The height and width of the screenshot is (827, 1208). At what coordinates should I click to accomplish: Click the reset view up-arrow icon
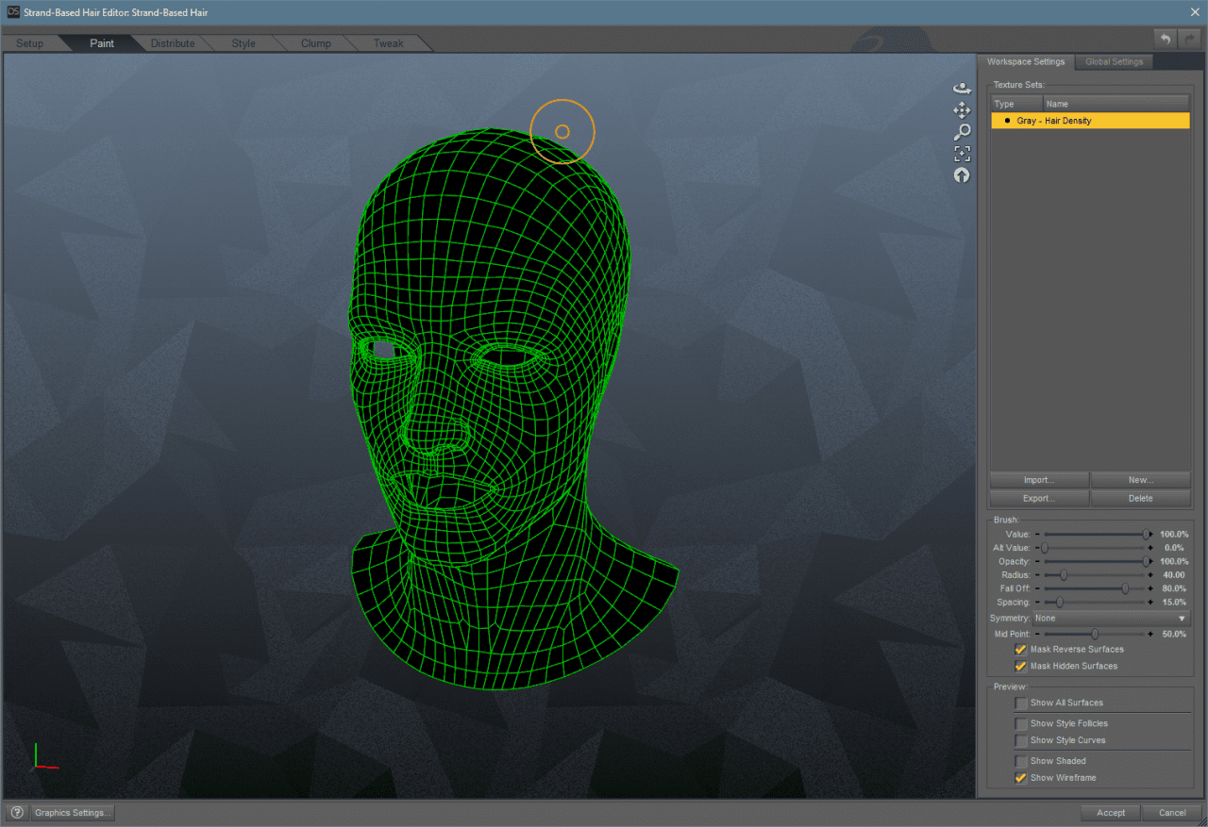[962, 175]
